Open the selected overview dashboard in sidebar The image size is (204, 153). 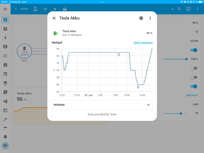pyautogui.click(x=5, y=20)
